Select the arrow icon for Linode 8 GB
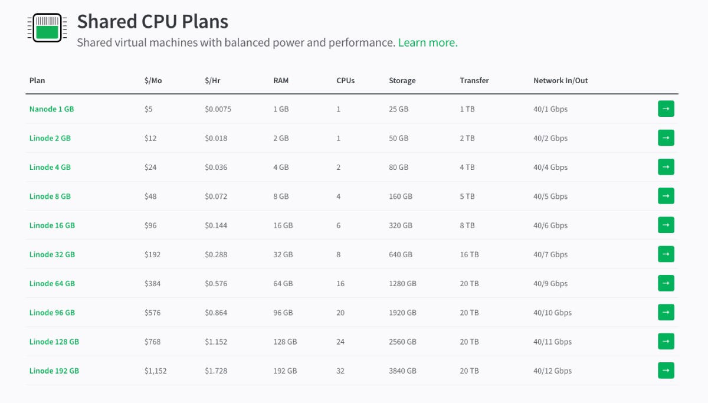Screen dimensions: 708x403 tap(666, 196)
